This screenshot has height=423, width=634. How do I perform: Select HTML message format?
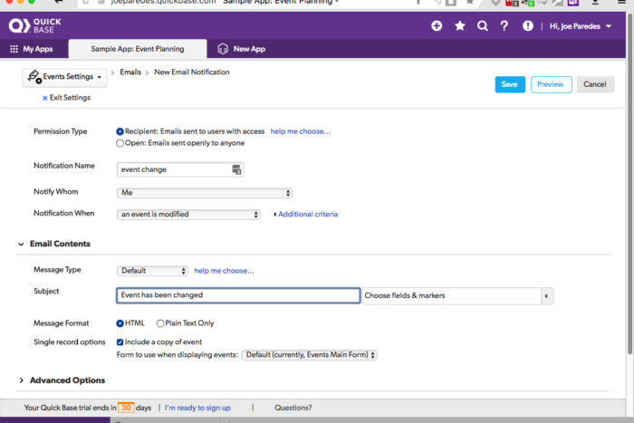[120, 323]
